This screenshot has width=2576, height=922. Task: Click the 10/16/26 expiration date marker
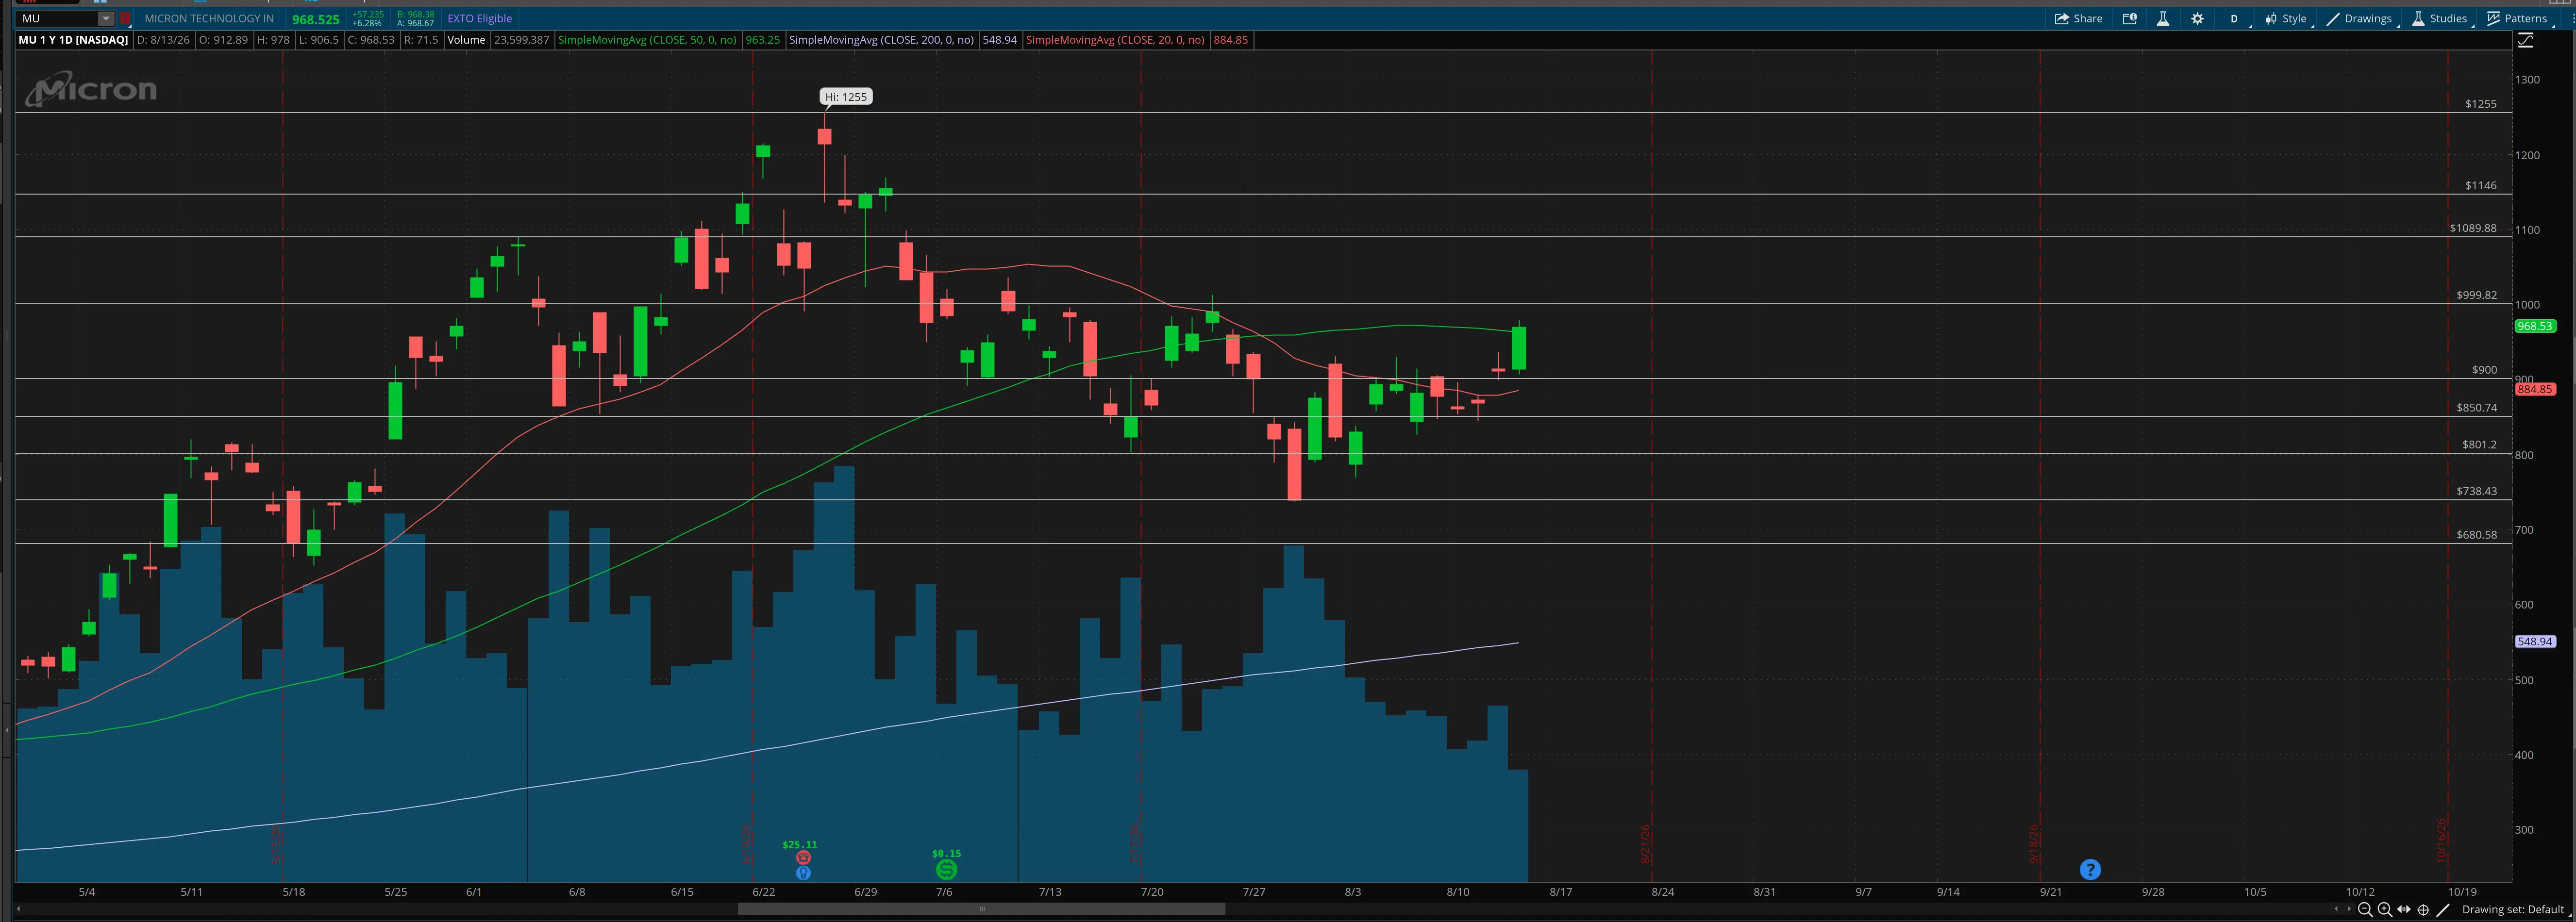pyautogui.click(x=2441, y=841)
